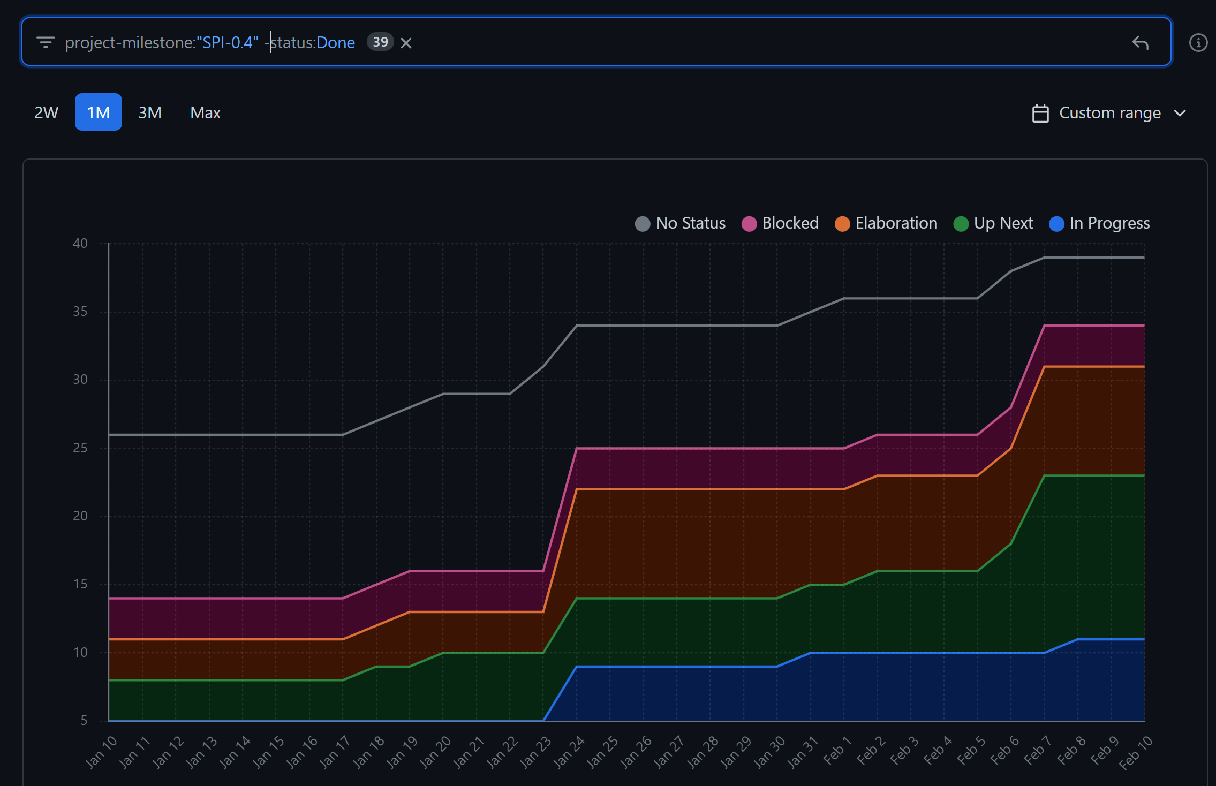Screen dimensions: 1216x786
Task: Toggle the Elaboration legend series
Action: point(886,223)
